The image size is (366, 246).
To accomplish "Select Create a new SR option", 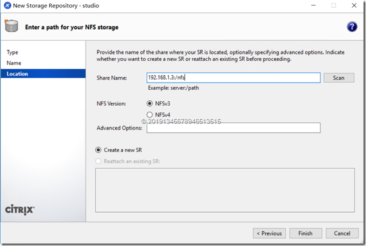I will click(99, 149).
